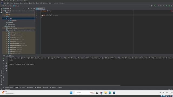The height and width of the screenshot is (97, 173).
Task: Click the Windows Start button
Action: pyautogui.click(x=71, y=93)
